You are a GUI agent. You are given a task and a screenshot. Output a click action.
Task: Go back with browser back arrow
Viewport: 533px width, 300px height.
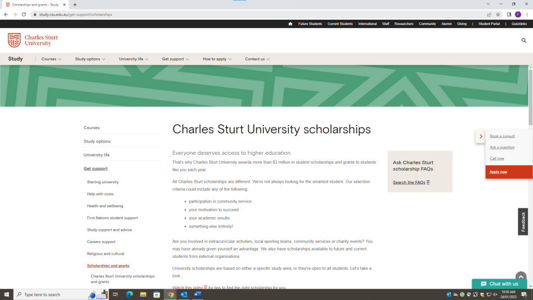click(6, 15)
